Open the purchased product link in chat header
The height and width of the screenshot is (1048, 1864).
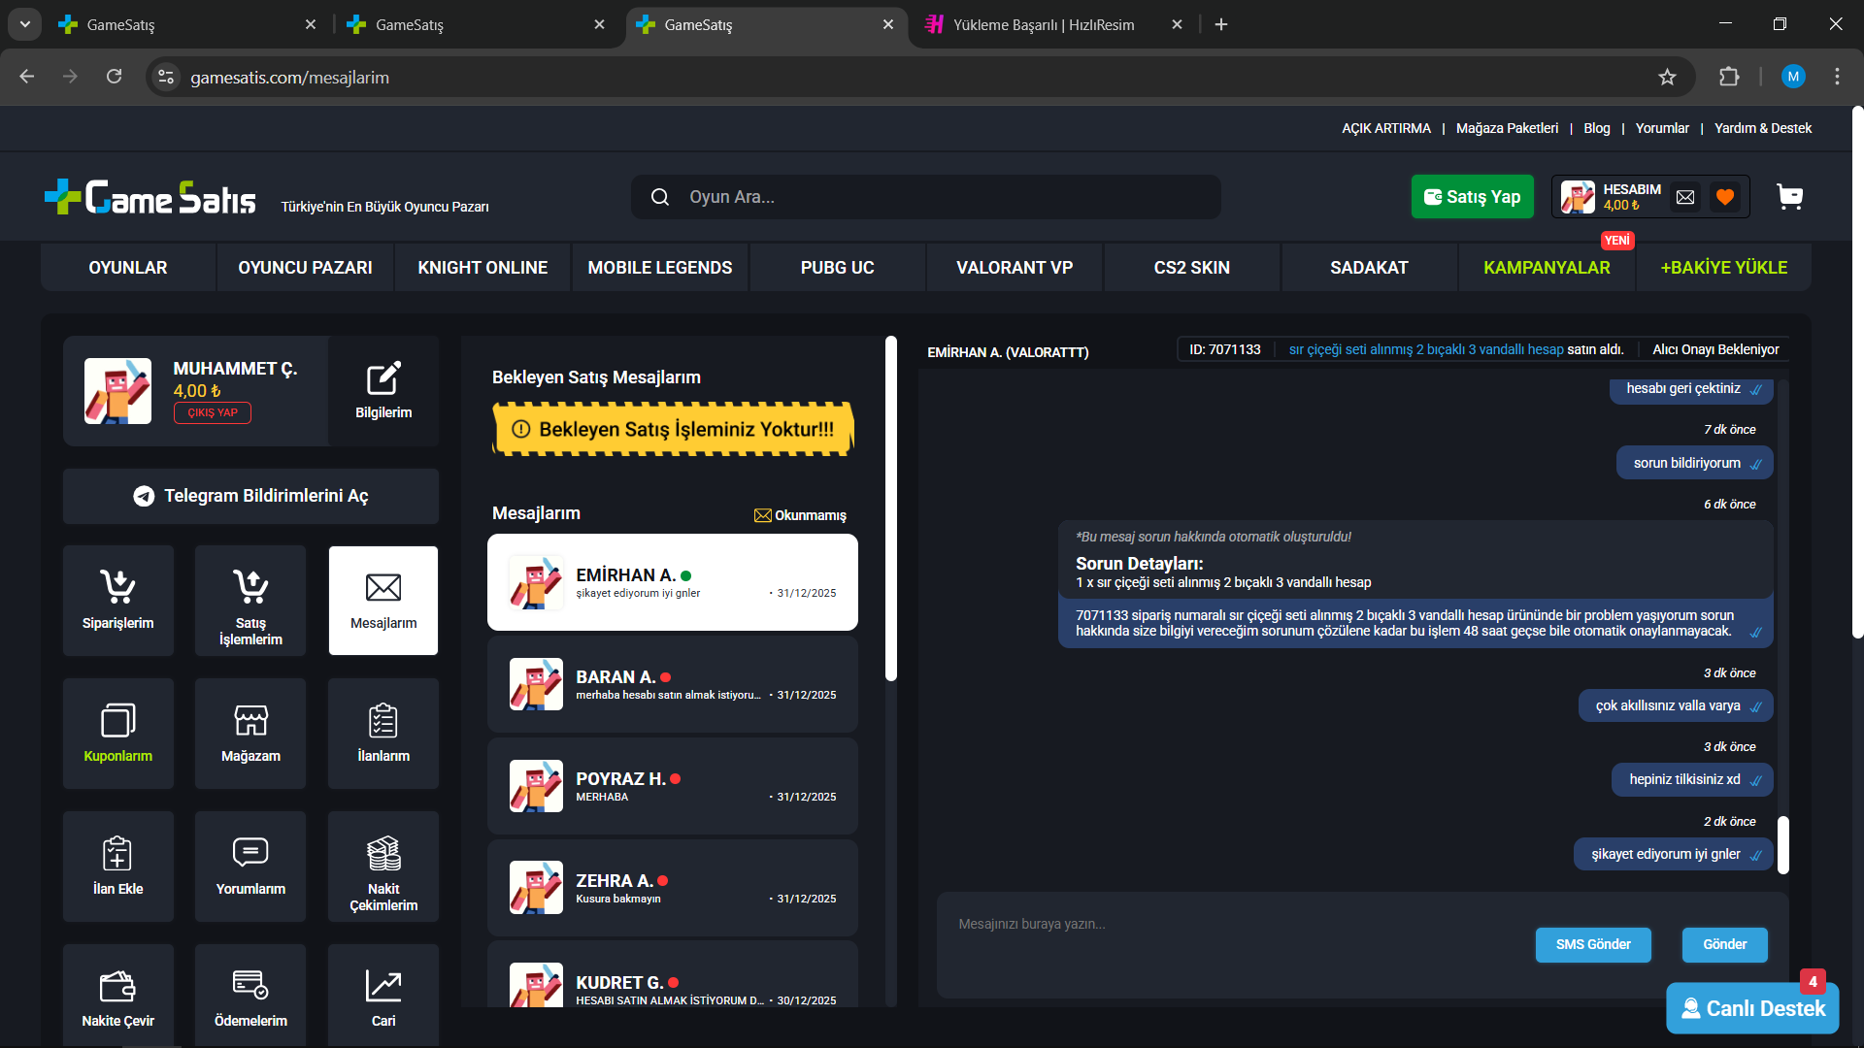(x=1426, y=349)
